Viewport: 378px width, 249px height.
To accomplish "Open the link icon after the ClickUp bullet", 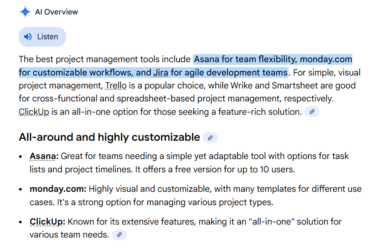I will (119, 235).
